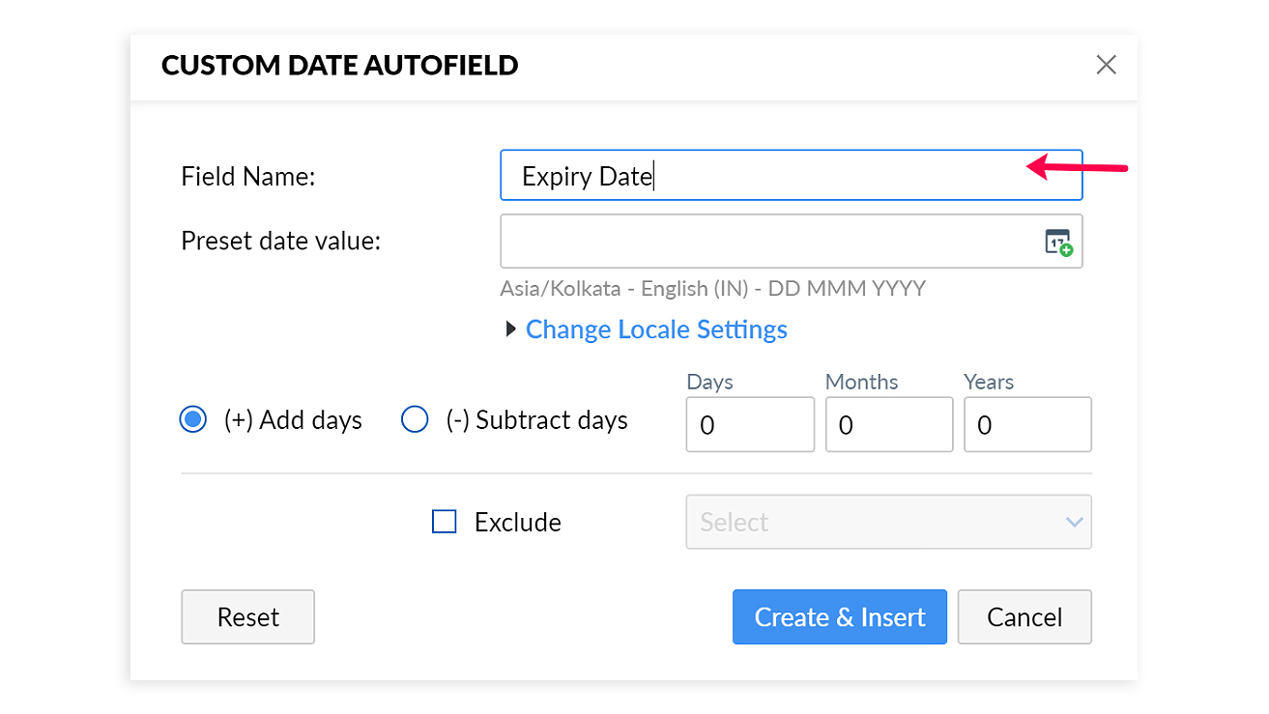This screenshot has width=1269, height=714.
Task: Cancel the custom date dialog
Action: (x=1024, y=617)
